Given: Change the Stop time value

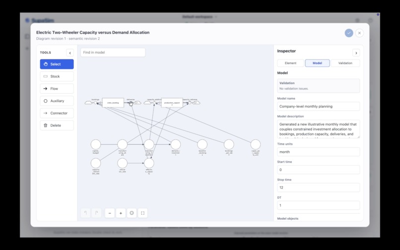Looking at the screenshot, I should coord(319,187).
